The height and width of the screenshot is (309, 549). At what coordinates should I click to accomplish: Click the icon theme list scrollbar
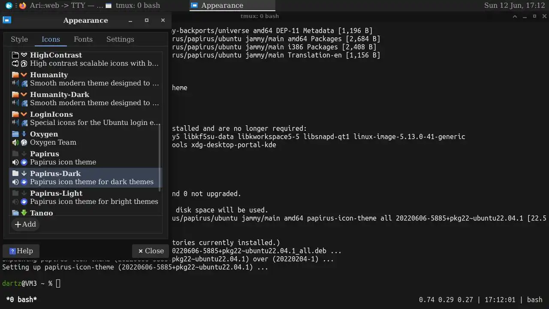pyautogui.click(x=160, y=158)
